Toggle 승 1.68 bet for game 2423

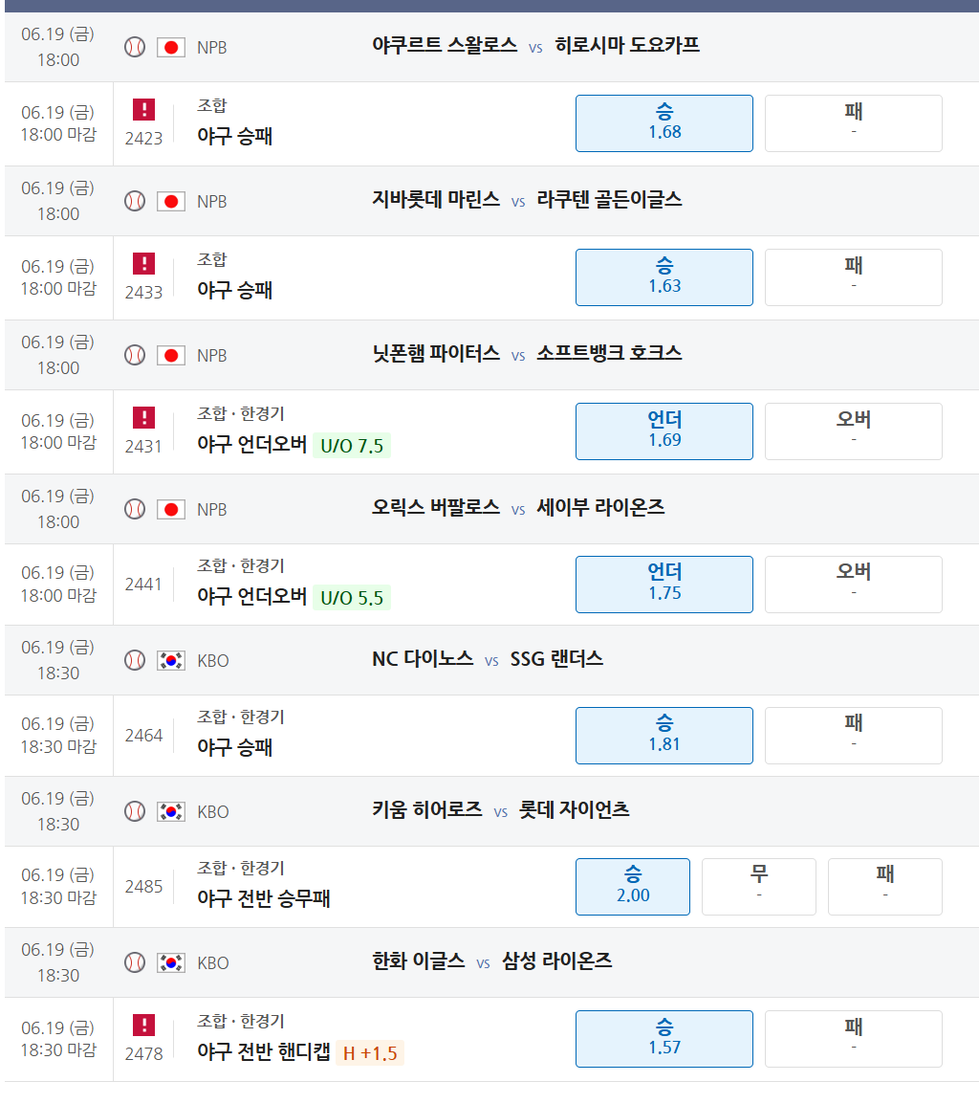tap(664, 123)
